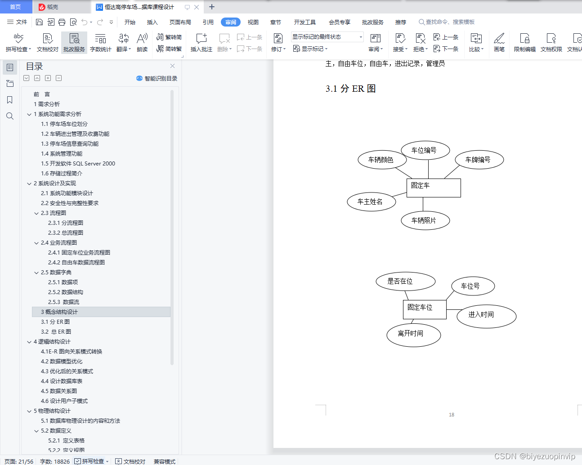Open the 显示标记 dropdown
This screenshot has width=582, height=465.
tap(310, 49)
